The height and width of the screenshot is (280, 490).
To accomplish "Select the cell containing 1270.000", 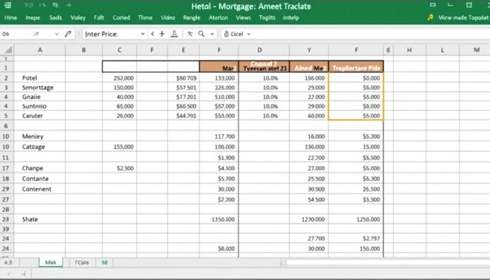I will click(309, 219).
